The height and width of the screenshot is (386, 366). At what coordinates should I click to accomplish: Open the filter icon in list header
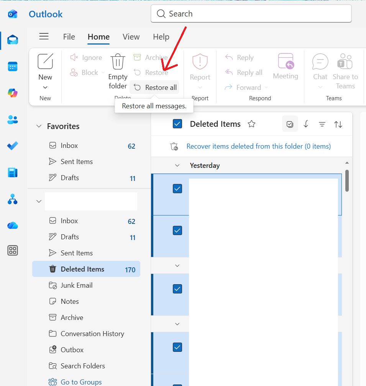click(x=322, y=124)
